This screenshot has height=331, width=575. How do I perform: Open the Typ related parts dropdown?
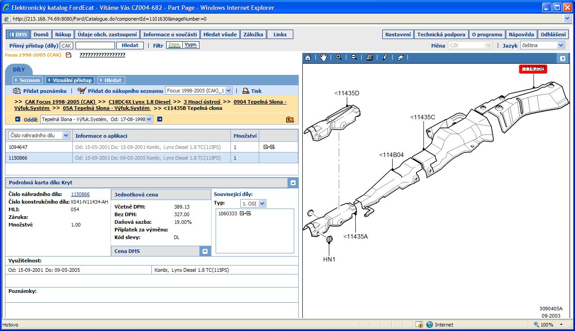click(262, 204)
